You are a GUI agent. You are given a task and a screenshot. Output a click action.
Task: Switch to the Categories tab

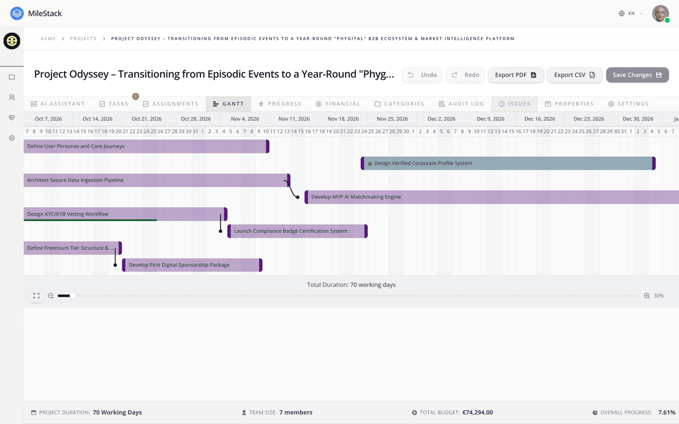[399, 104]
